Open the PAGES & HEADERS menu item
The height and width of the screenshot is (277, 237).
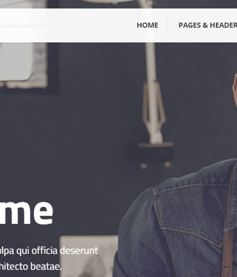(x=208, y=25)
